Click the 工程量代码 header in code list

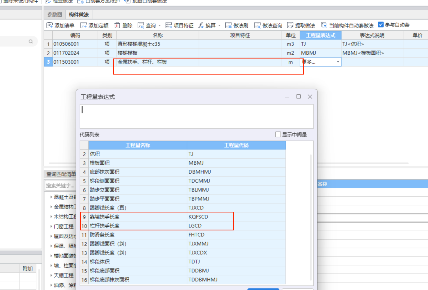coord(236,145)
